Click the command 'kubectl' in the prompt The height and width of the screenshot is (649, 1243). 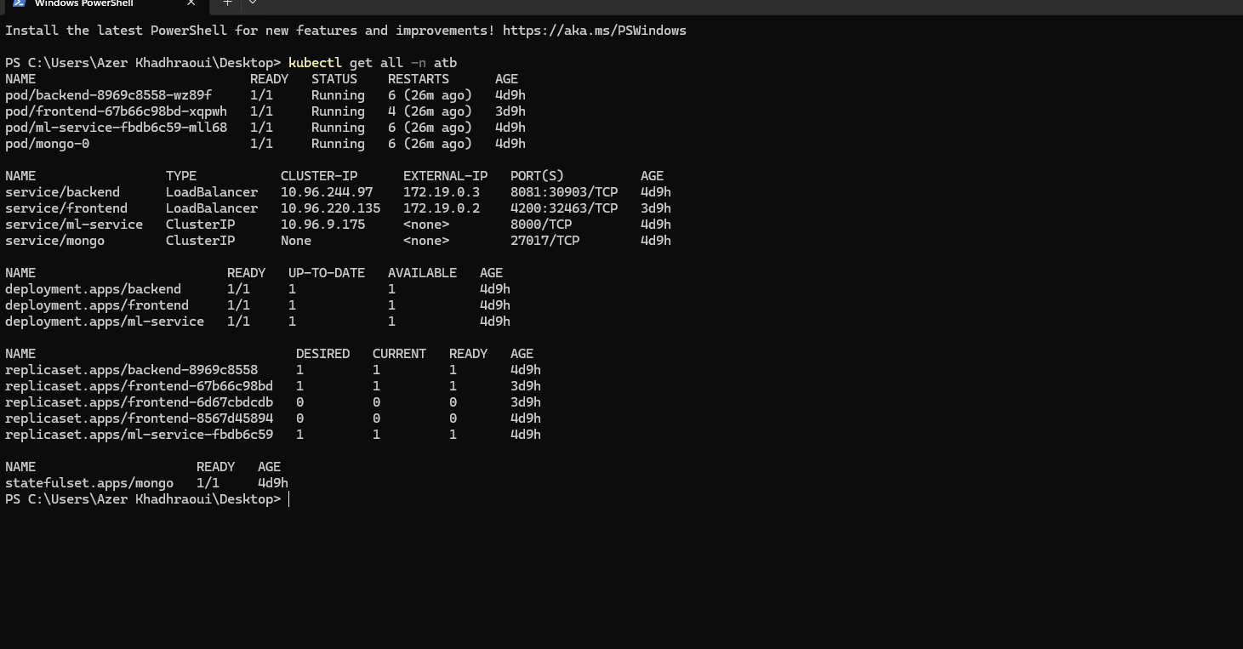point(315,63)
